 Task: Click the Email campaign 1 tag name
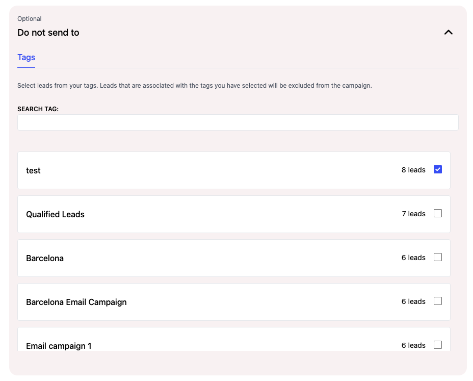click(x=59, y=346)
